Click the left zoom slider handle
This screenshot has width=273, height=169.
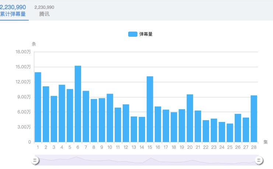pos(35,161)
